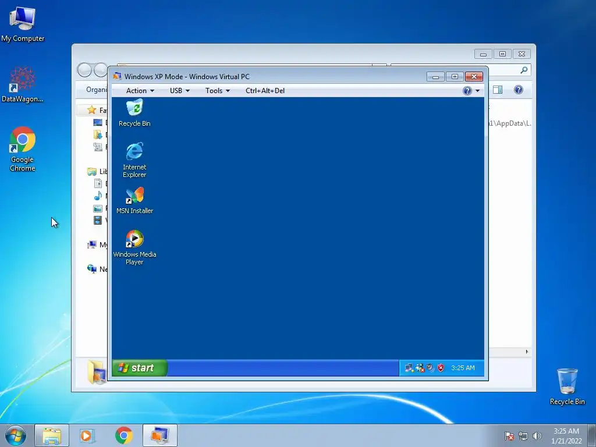
Task: Toggle the Explorer preview pane icon
Action: point(498,90)
